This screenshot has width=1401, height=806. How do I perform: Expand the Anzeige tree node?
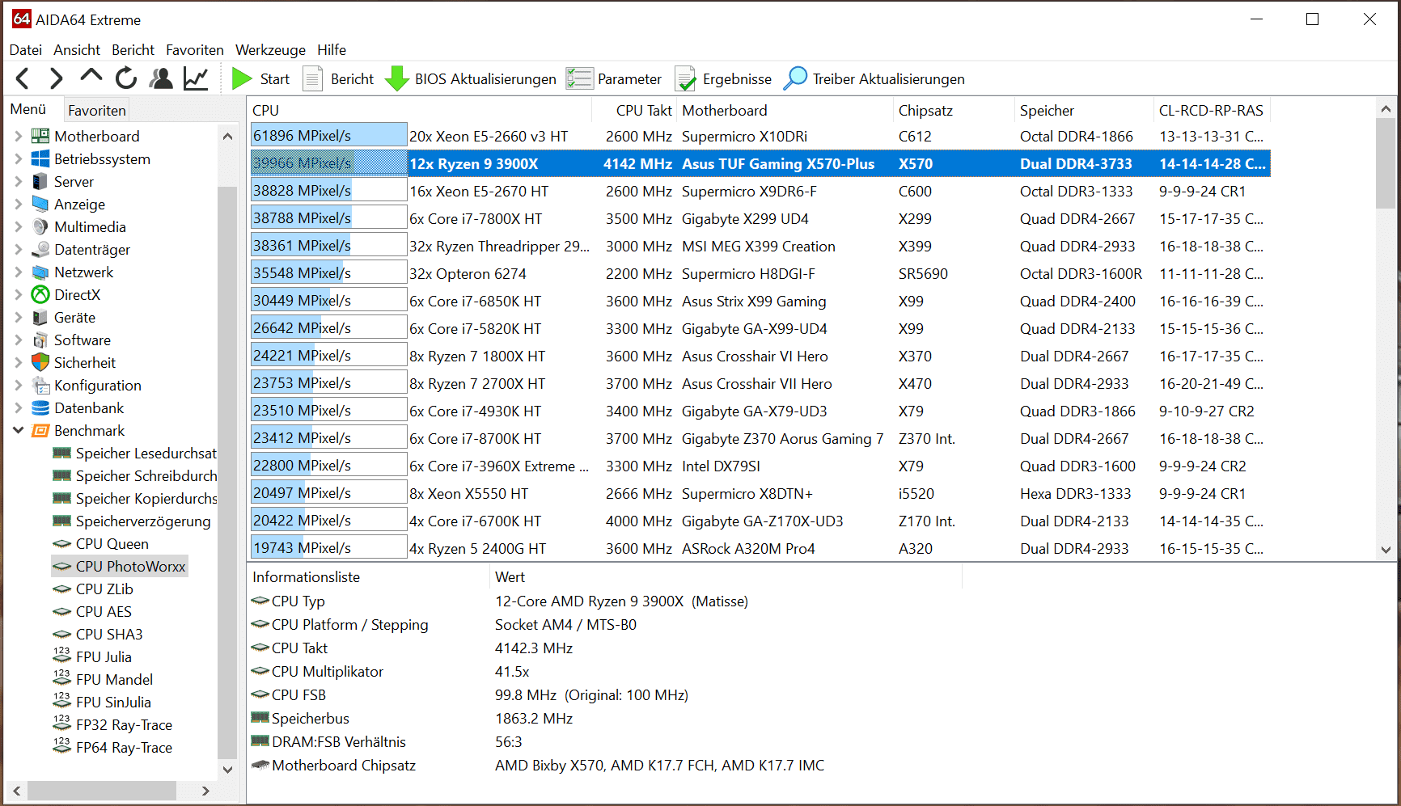(18, 204)
